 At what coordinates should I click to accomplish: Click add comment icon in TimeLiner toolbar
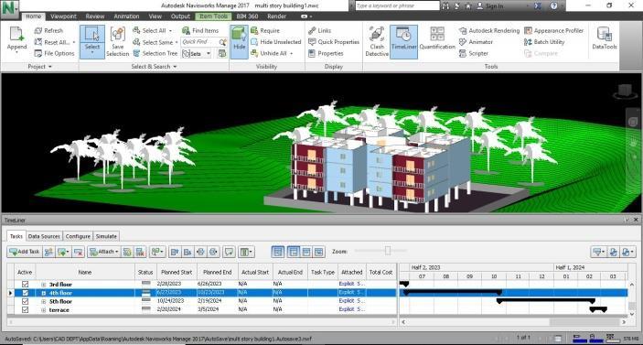229,252
